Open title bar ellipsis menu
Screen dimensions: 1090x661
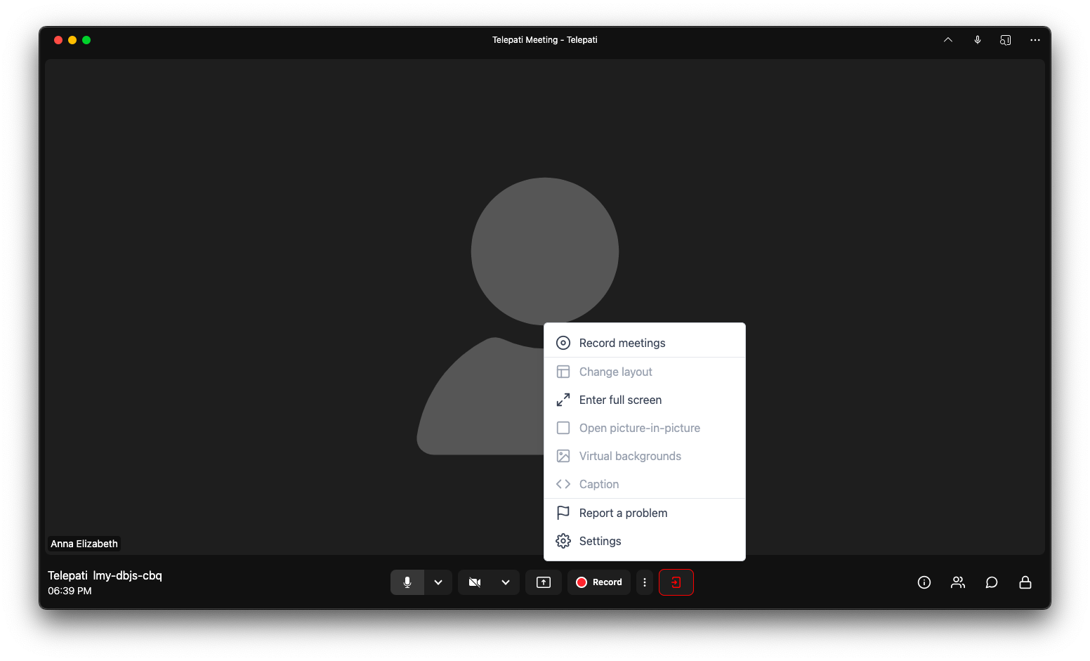(1035, 40)
